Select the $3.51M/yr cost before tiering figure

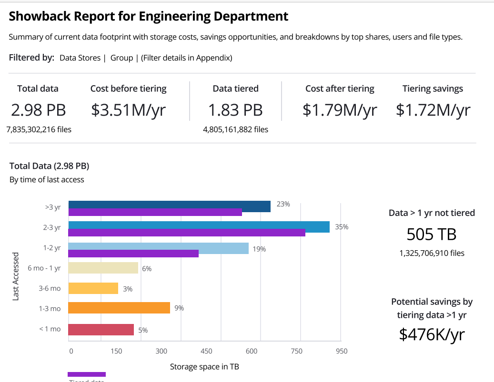coord(128,110)
